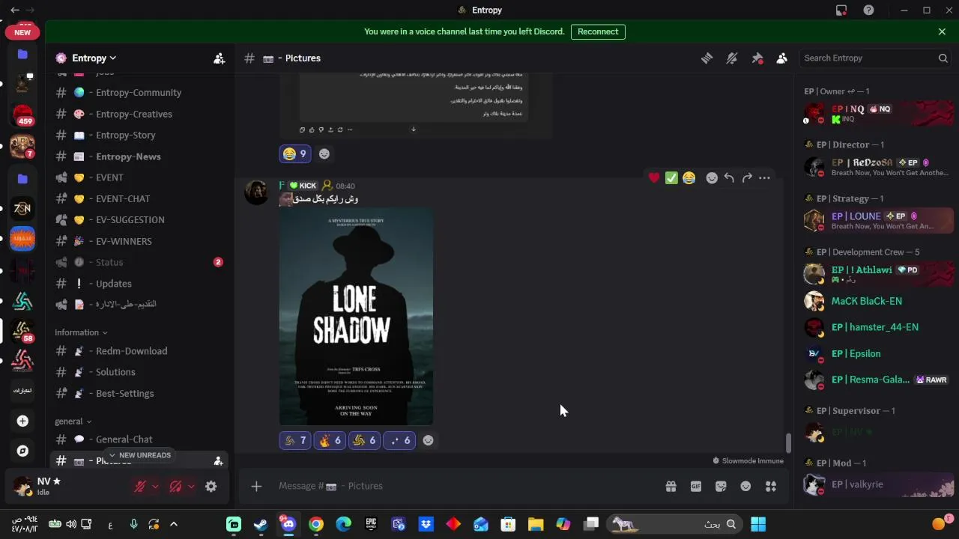
Task: Open the Redm-Download channel
Action: (139, 351)
